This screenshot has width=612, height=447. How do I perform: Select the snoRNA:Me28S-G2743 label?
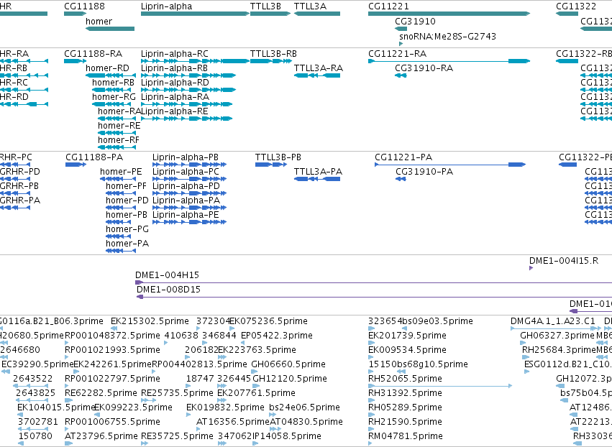pyautogui.click(x=448, y=36)
